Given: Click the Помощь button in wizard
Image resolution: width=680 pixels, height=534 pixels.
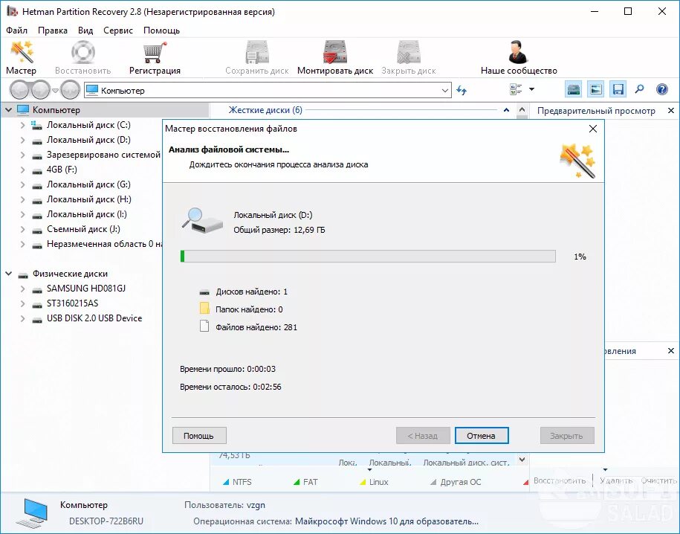Looking at the screenshot, I should coord(199,435).
